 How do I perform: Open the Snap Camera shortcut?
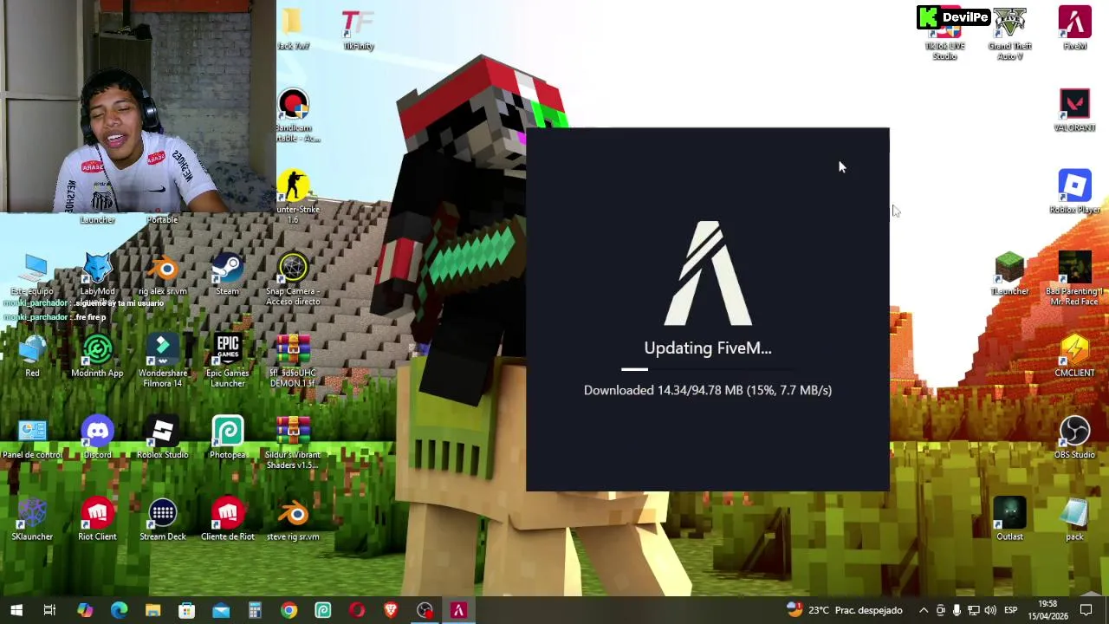pos(293,279)
